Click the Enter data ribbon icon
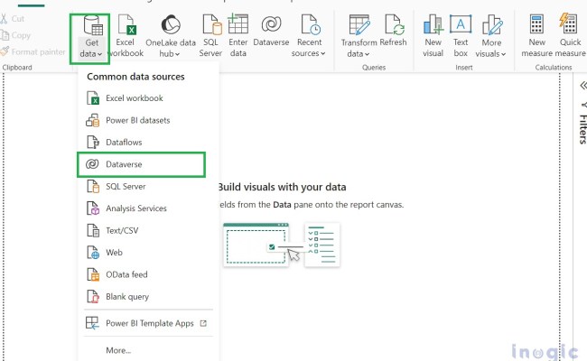587x361 pixels. pos(238,36)
